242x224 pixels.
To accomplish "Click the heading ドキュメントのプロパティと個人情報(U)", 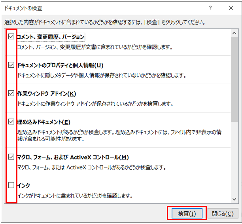I will coord(60,65).
